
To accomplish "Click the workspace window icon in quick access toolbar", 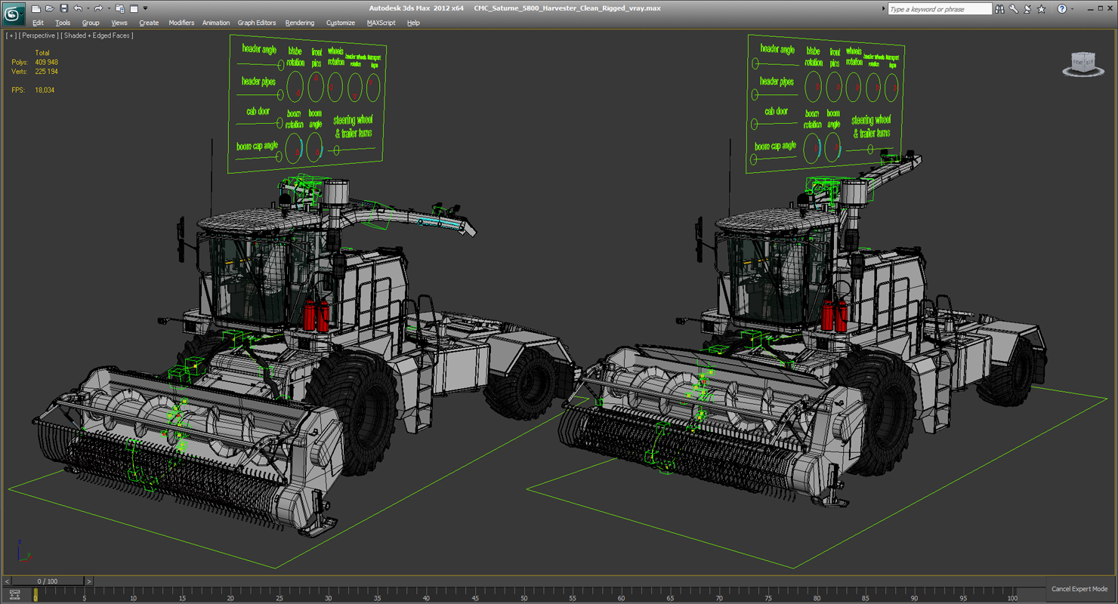I will click(134, 8).
